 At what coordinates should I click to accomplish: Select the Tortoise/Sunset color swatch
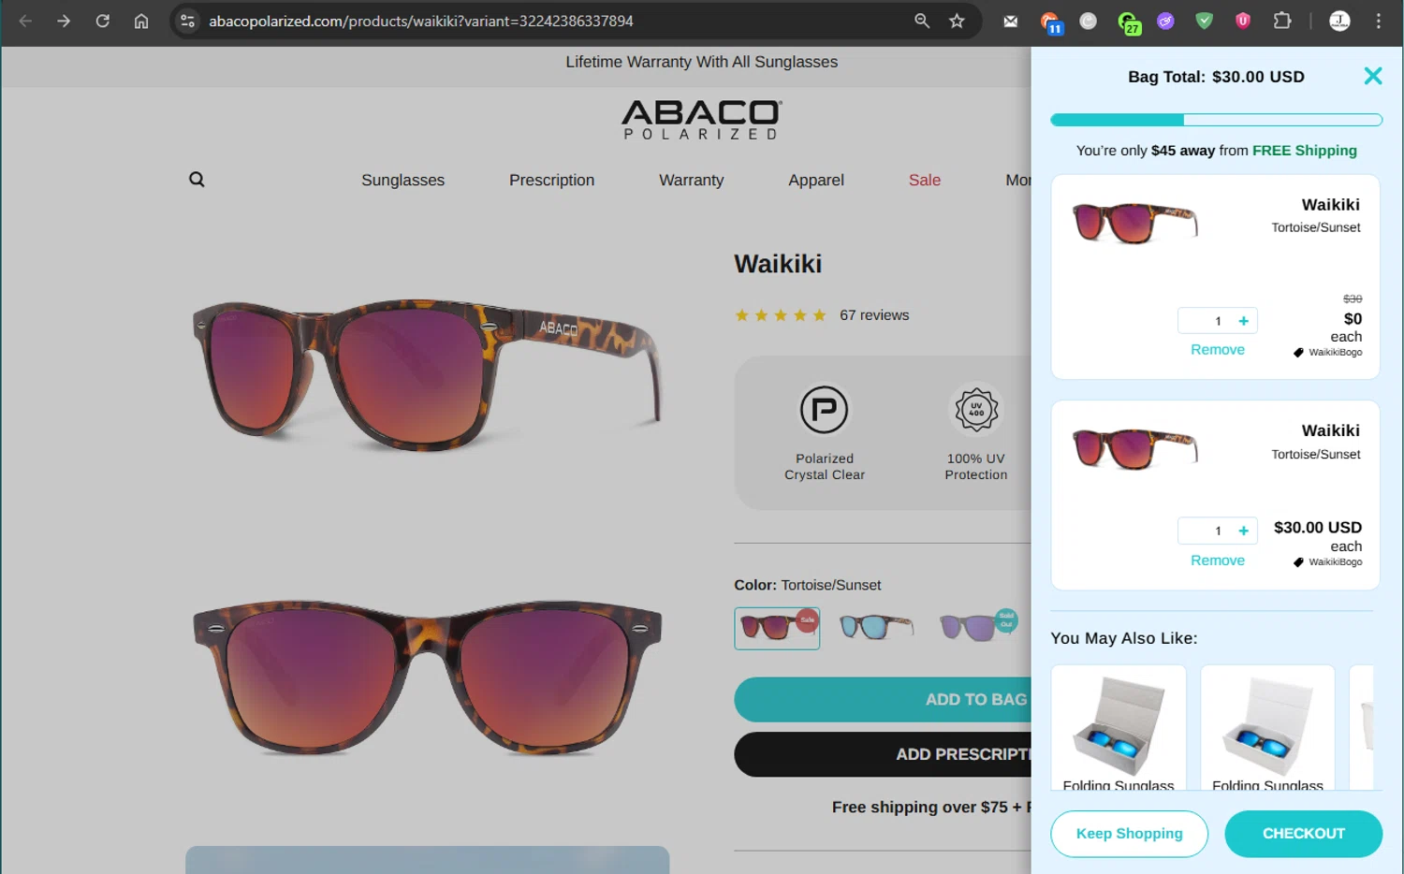click(777, 628)
